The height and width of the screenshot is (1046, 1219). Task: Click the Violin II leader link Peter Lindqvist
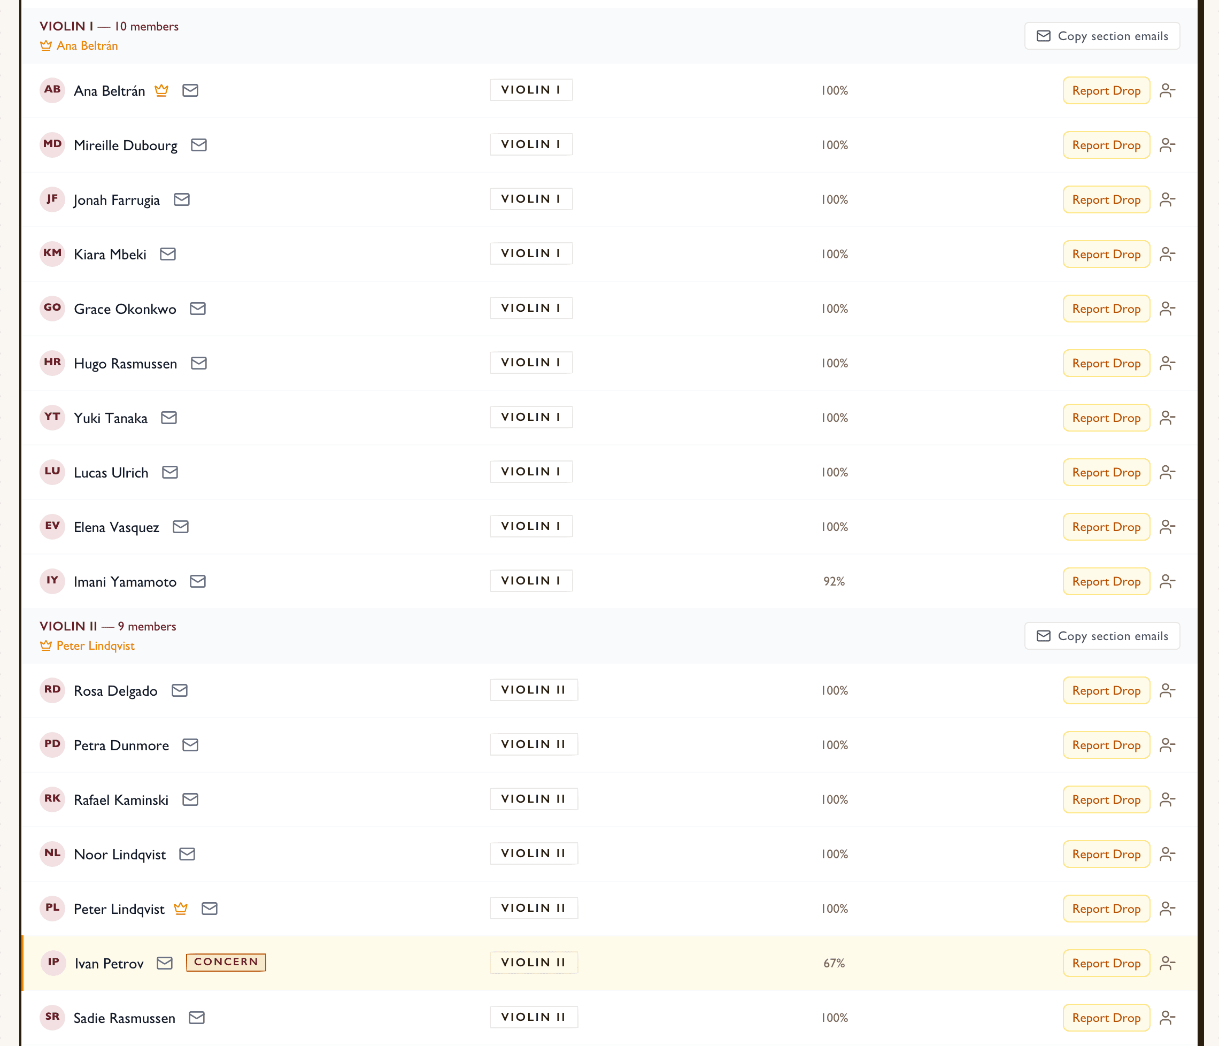point(95,646)
